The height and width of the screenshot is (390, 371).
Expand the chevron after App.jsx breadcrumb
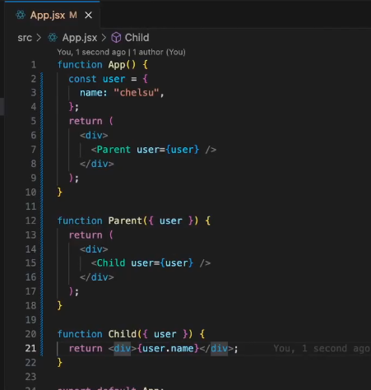(x=104, y=38)
